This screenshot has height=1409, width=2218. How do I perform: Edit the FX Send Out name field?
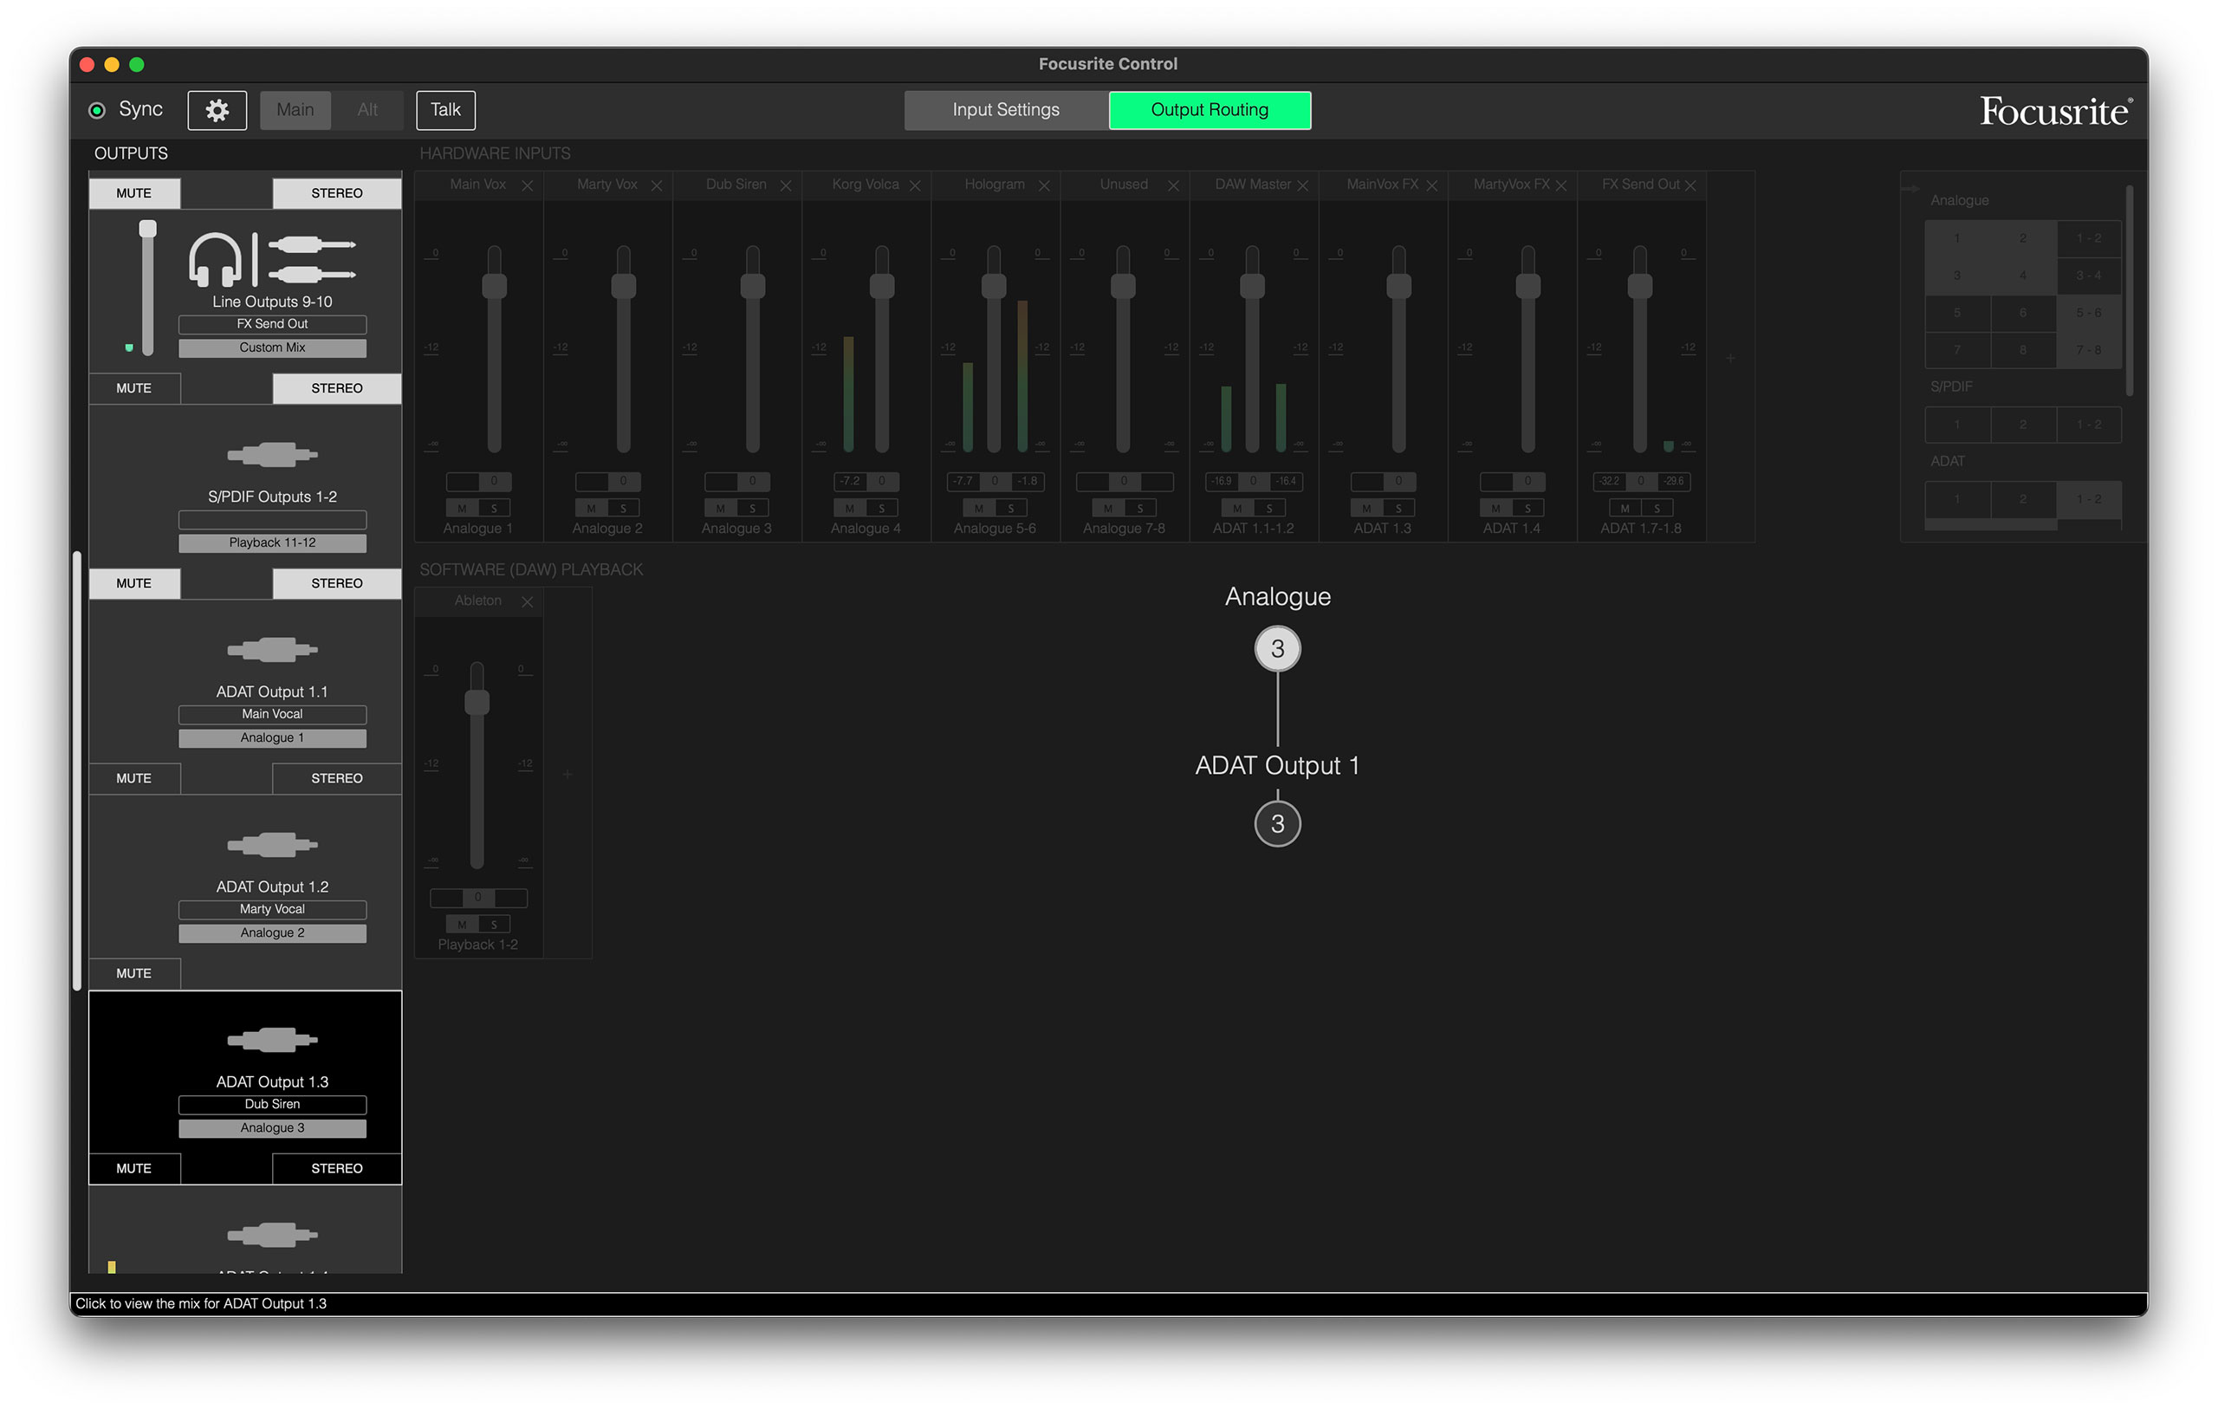tap(273, 324)
